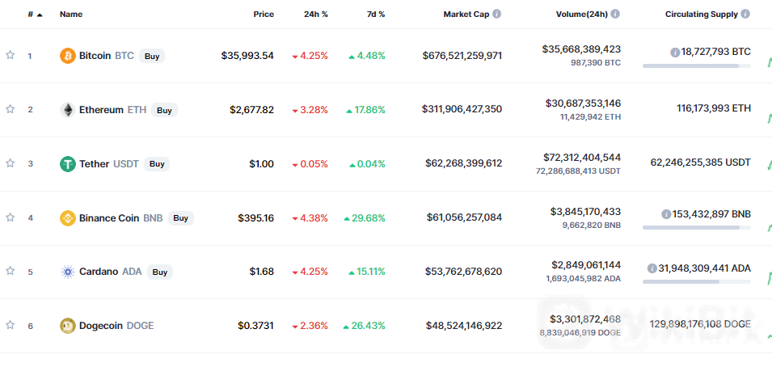Click Ethereum's 7d change 17.86%
This screenshot has width=772, height=367.
coord(366,110)
